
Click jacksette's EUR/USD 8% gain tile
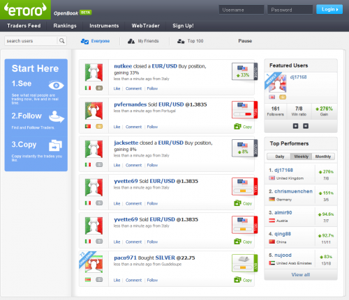point(244,148)
